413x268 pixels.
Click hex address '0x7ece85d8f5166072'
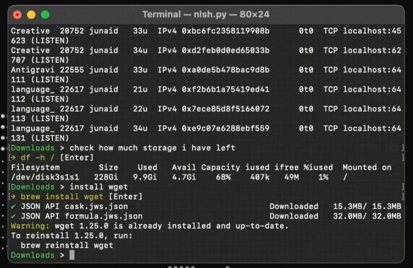pos(225,109)
